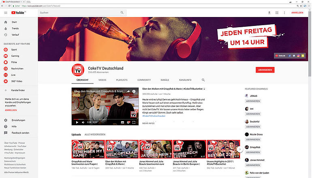This screenshot has height=178, width=312.
Task: Open Feedback senden
Action: point(20,133)
